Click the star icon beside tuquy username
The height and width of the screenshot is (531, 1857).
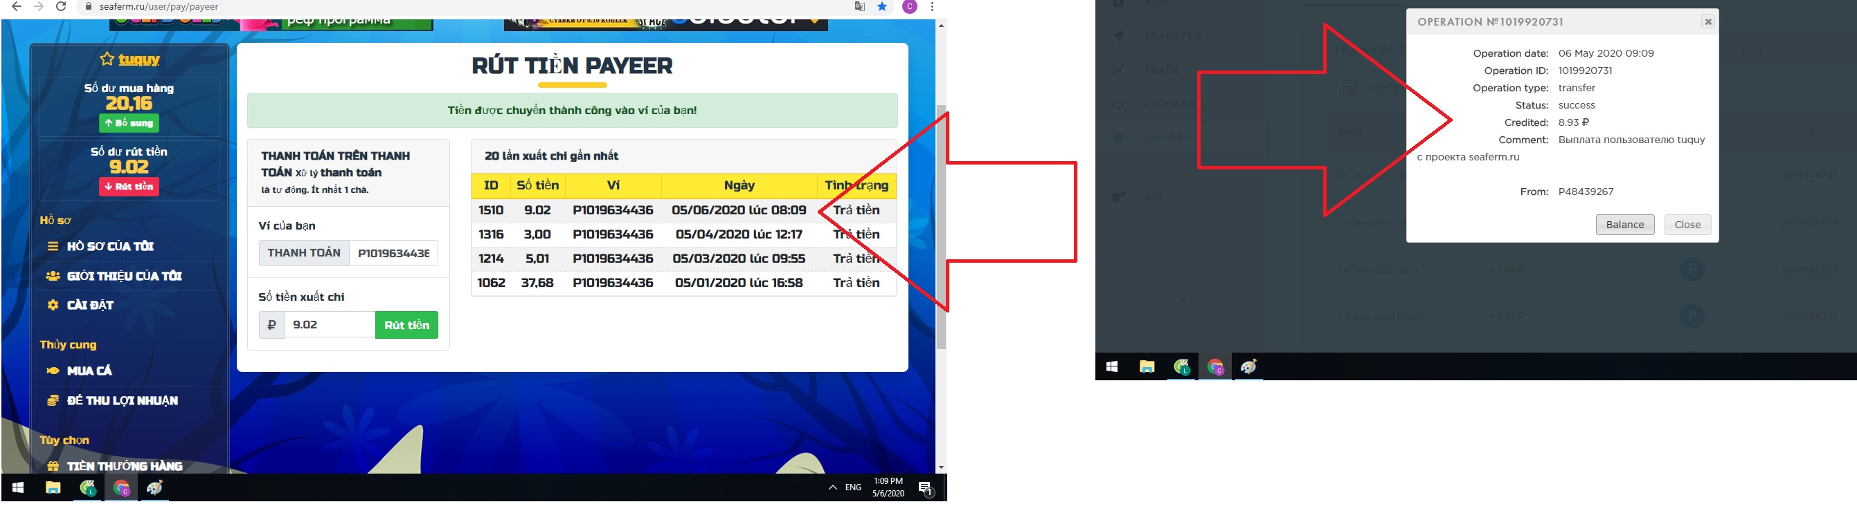coord(107,59)
